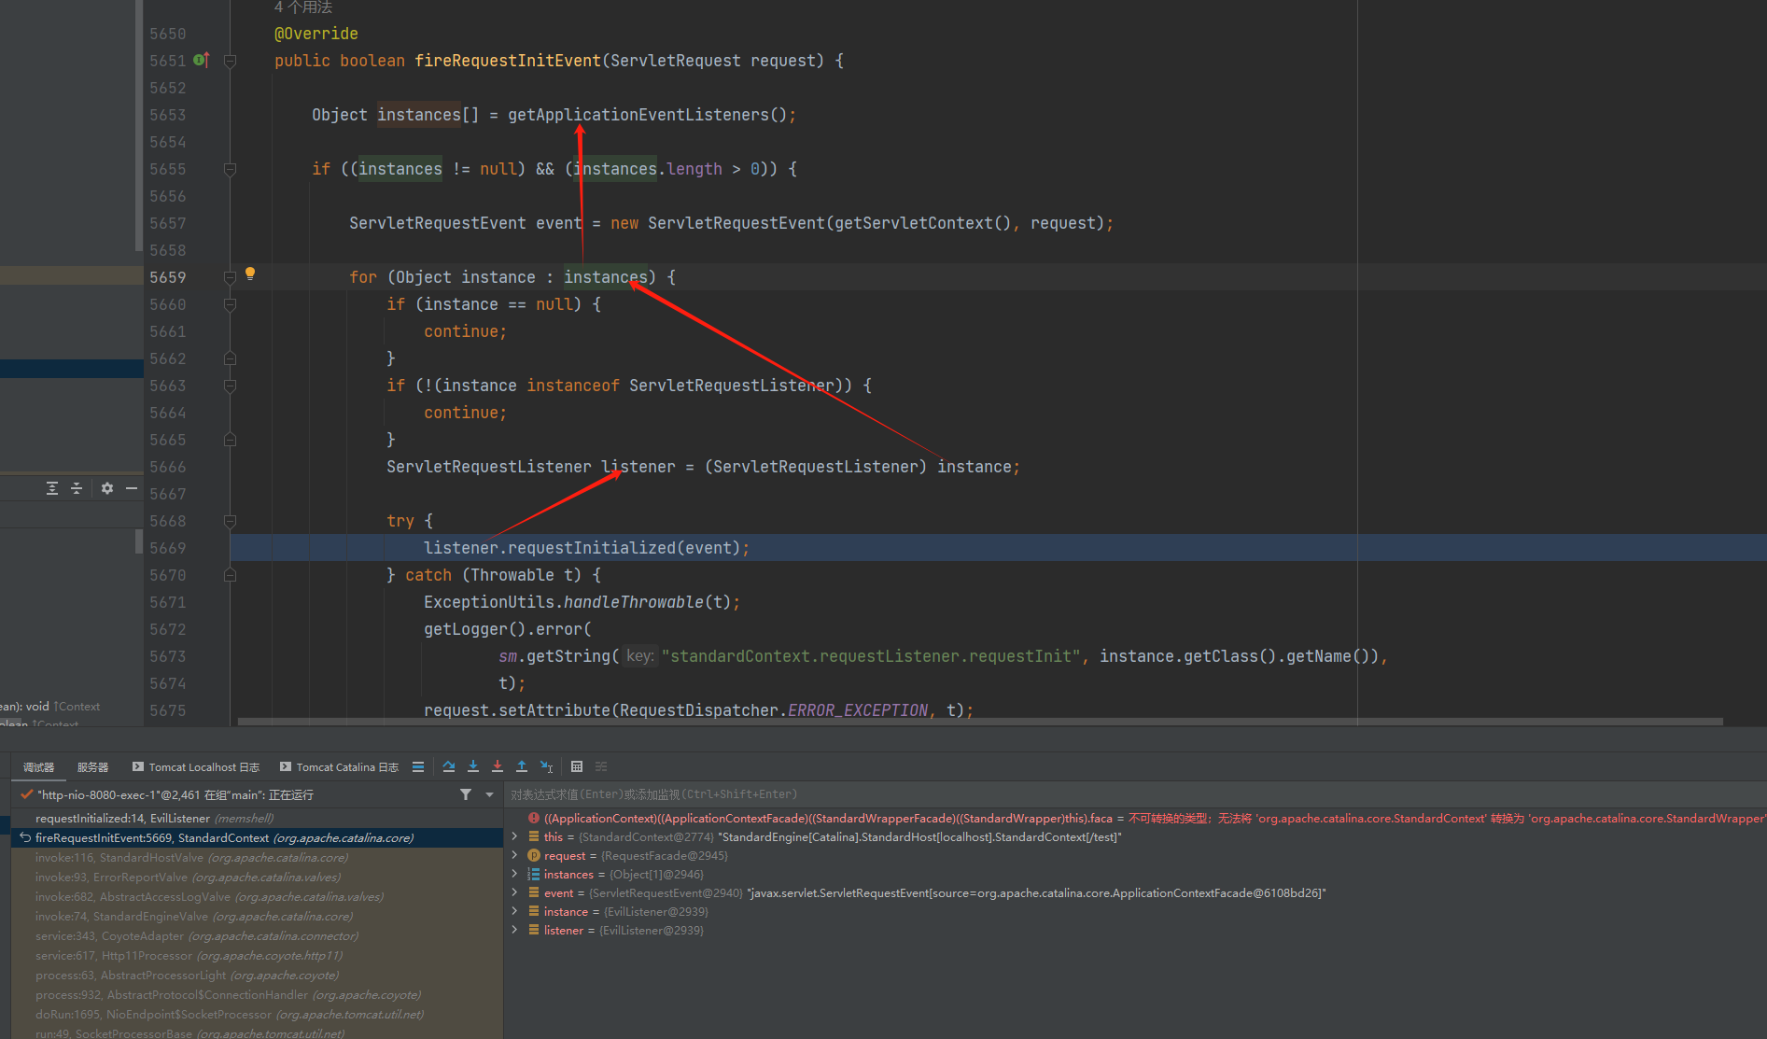
Task: Expand the 'this' variable node
Action: click(514, 836)
